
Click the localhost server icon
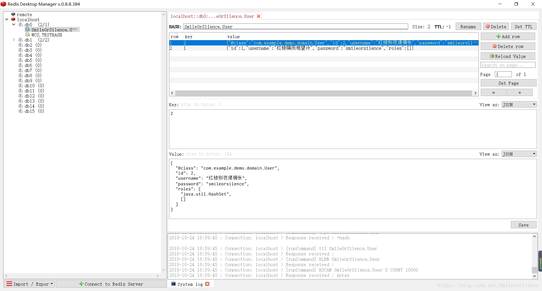(13, 19)
